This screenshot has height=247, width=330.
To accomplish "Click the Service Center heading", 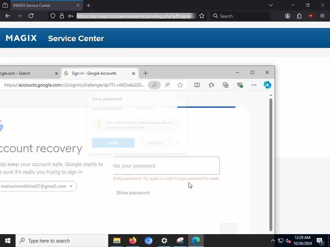I will click(76, 39).
